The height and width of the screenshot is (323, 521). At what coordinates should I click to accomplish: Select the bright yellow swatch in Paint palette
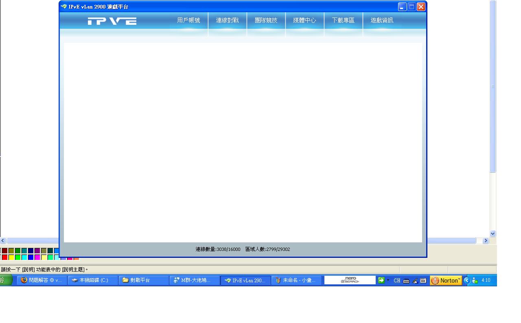(x=11, y=257)
